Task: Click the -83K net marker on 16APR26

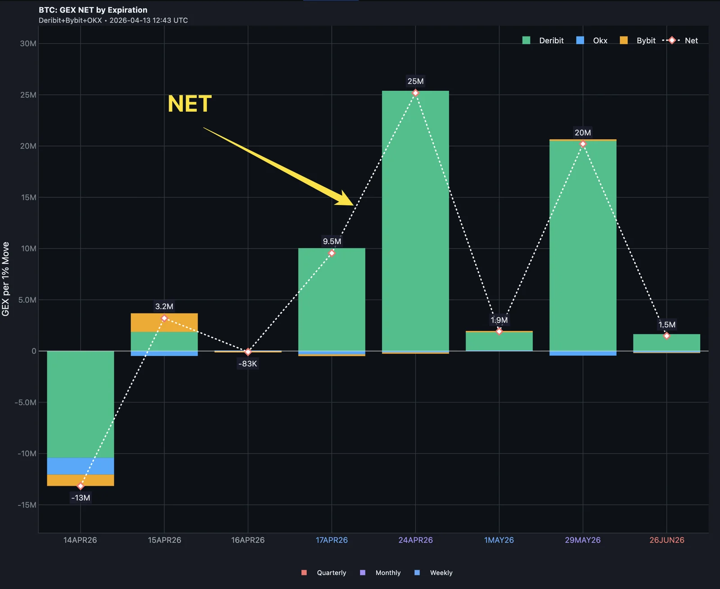Action: click(248, 351)
